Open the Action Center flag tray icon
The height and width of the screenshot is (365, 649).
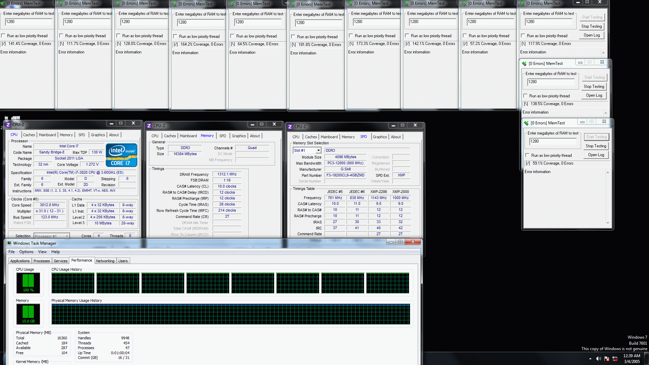click(x=607, y=359)
